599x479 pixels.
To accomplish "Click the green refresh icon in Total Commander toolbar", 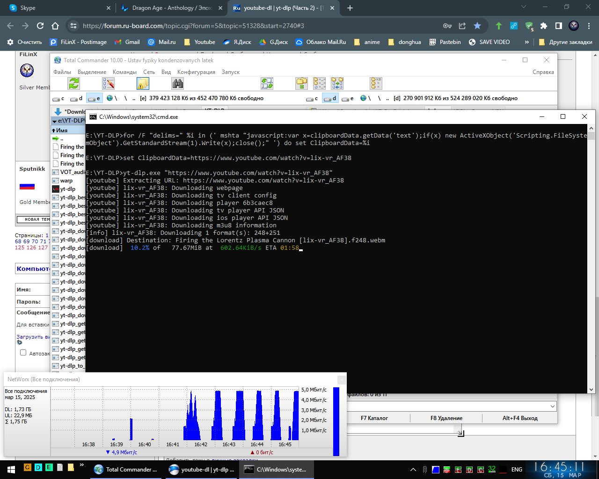I will [x=74, y=83].
